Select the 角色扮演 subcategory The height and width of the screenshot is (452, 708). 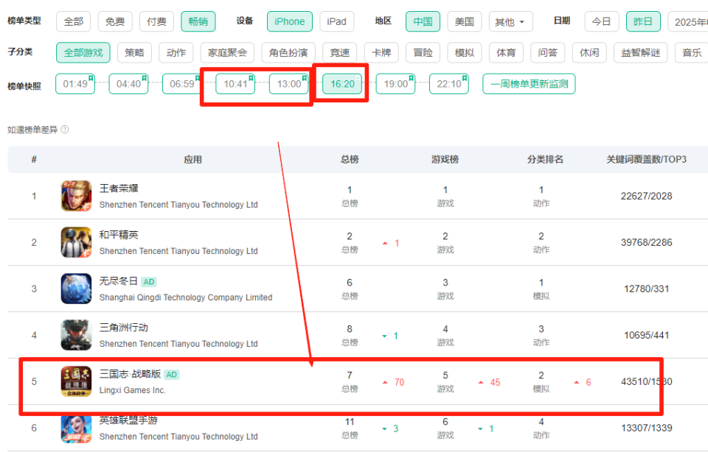288,53
